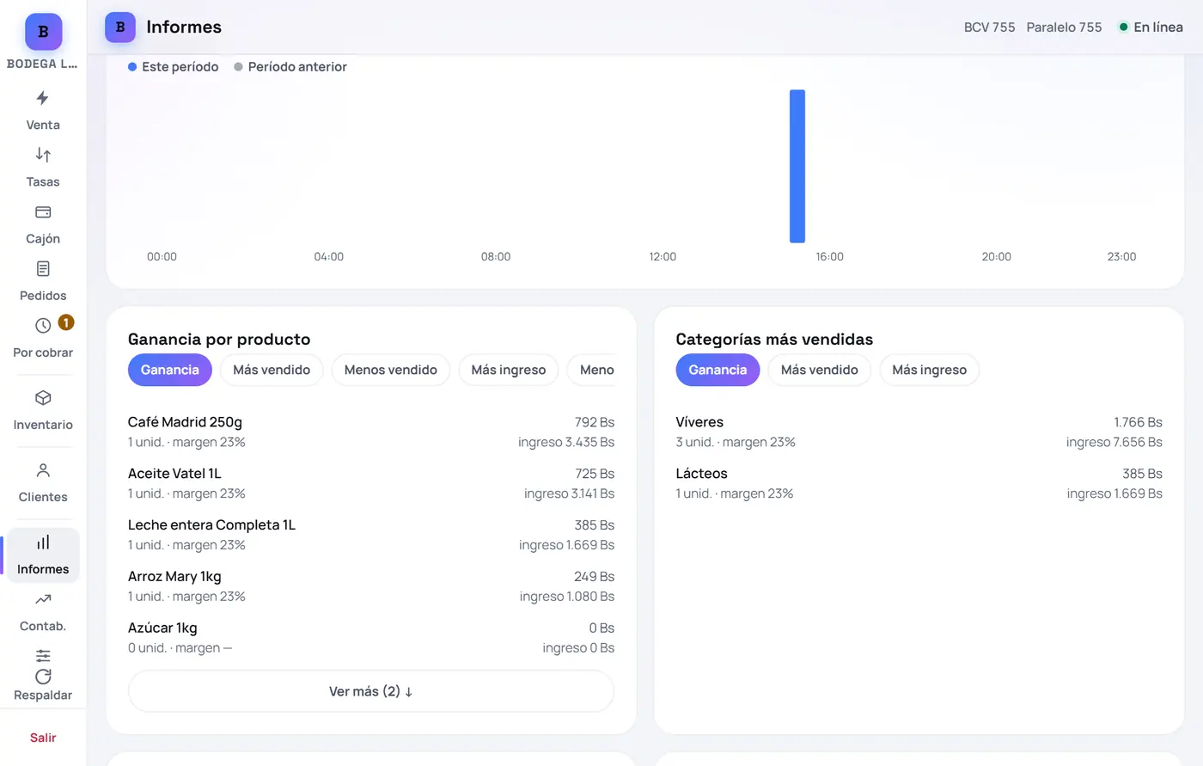Image resolution: width=1203 pixels, height=766 pixels.
Task: Click the Este período legend entry
Action: [x=174, y=67]
